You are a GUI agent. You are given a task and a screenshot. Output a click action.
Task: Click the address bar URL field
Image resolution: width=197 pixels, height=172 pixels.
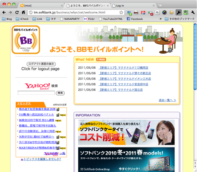76,12
